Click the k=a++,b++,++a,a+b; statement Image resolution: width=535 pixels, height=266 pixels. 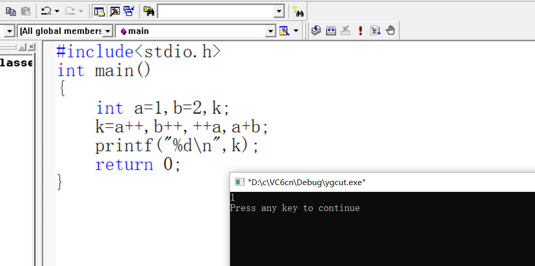(182, 128)
